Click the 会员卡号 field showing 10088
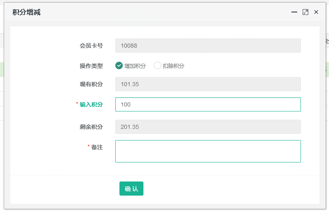This screenshot has width=329, height=213. [207, 46]
